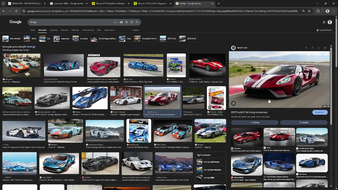Click into the Google search input field
Viewport: 338px width, 190px height.
pyautogui.click(x=71, y=22)
